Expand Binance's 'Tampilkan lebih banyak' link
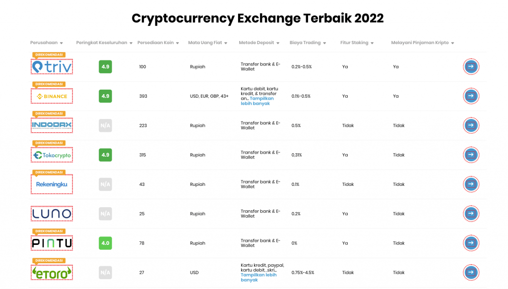 (257, 101)
